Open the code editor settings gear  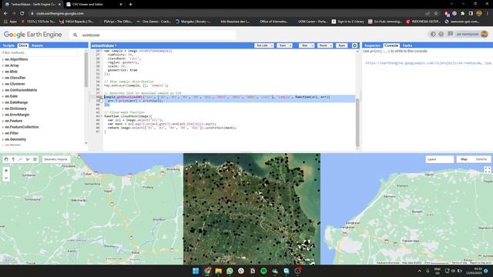coord(354,45)
